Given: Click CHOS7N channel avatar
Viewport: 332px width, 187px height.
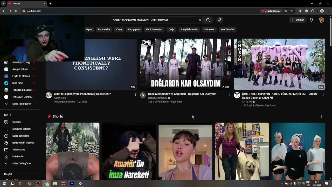Looking at the screenshot, I should 237,95.
